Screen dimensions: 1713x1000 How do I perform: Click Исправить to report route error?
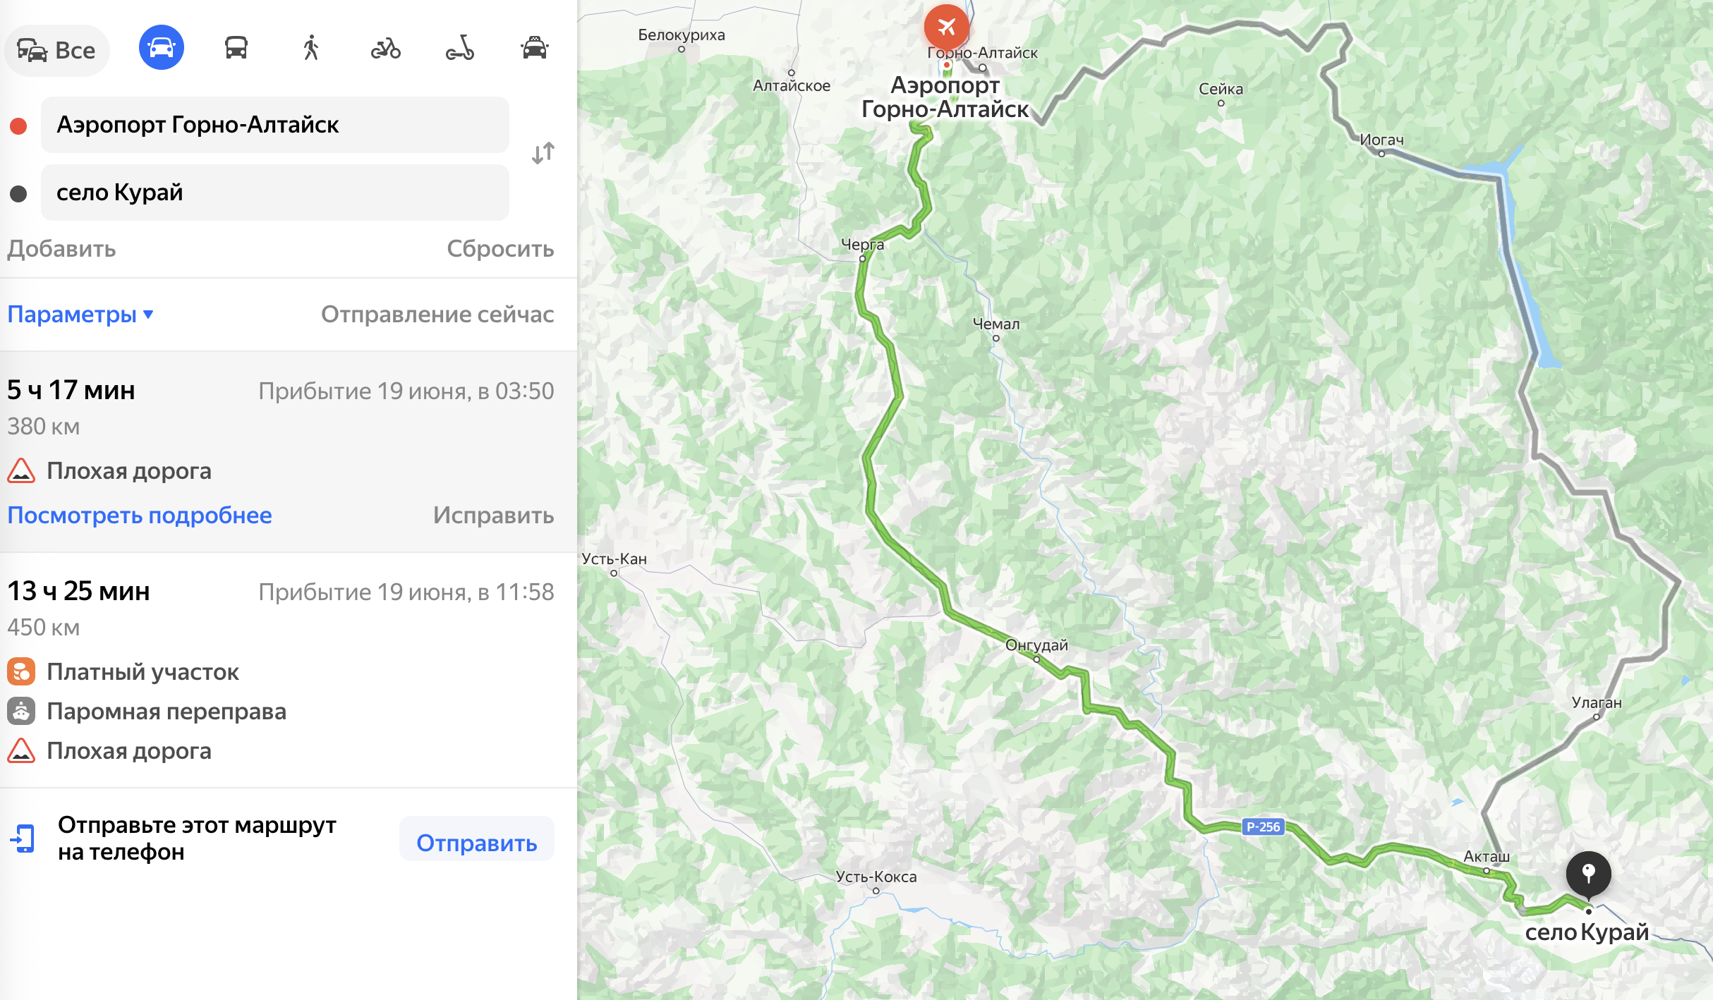pyautogui.click(x=493, y=515)
